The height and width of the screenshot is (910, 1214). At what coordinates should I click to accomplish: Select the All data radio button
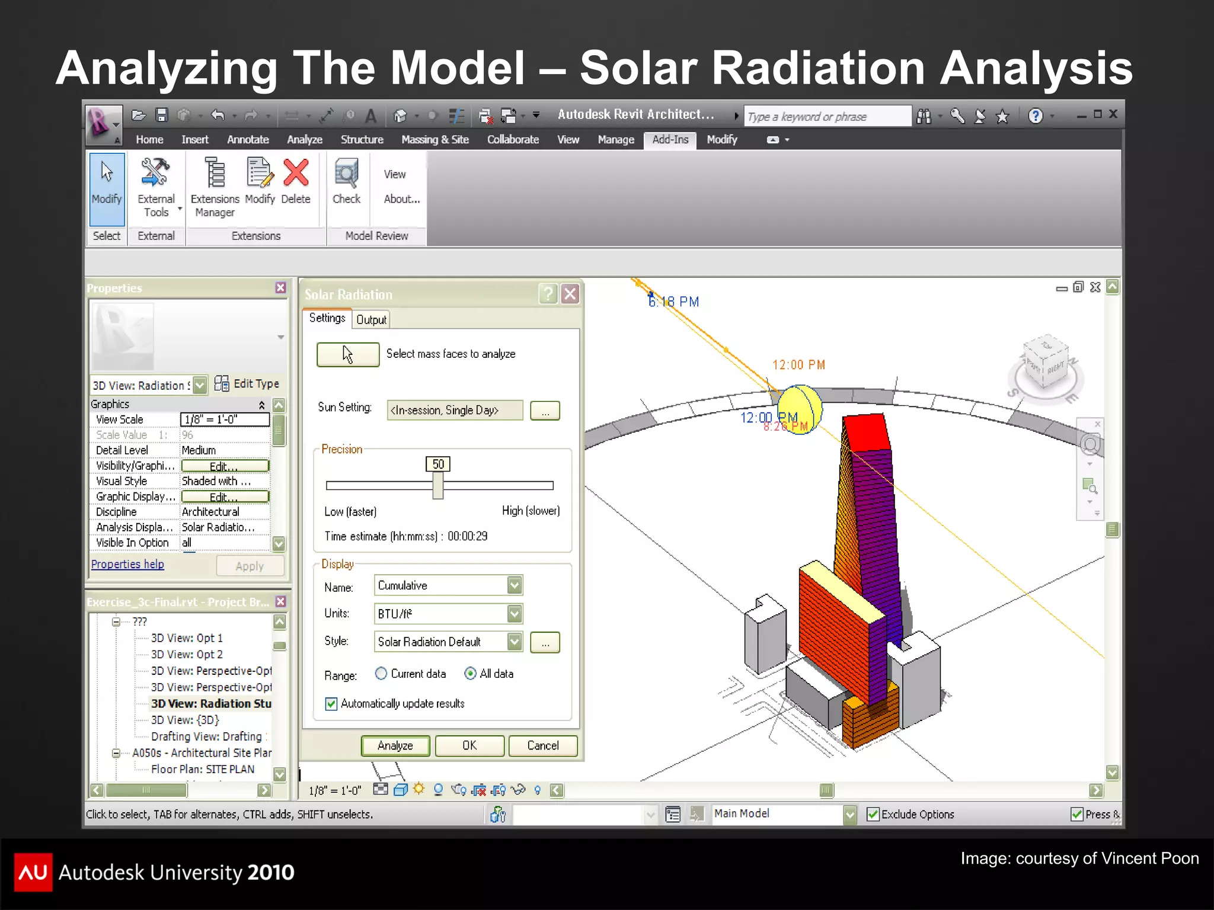470,674
